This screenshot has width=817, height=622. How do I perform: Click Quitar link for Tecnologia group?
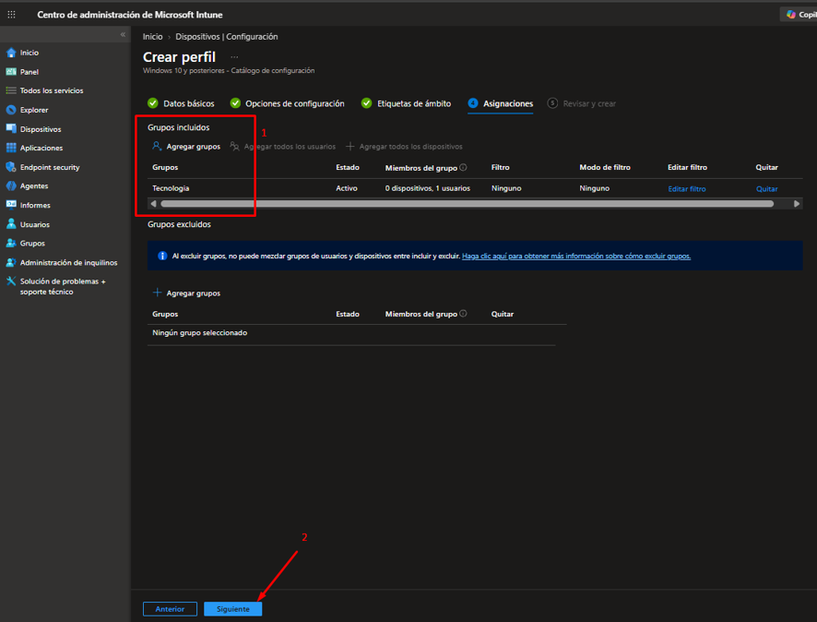point(766,189)
